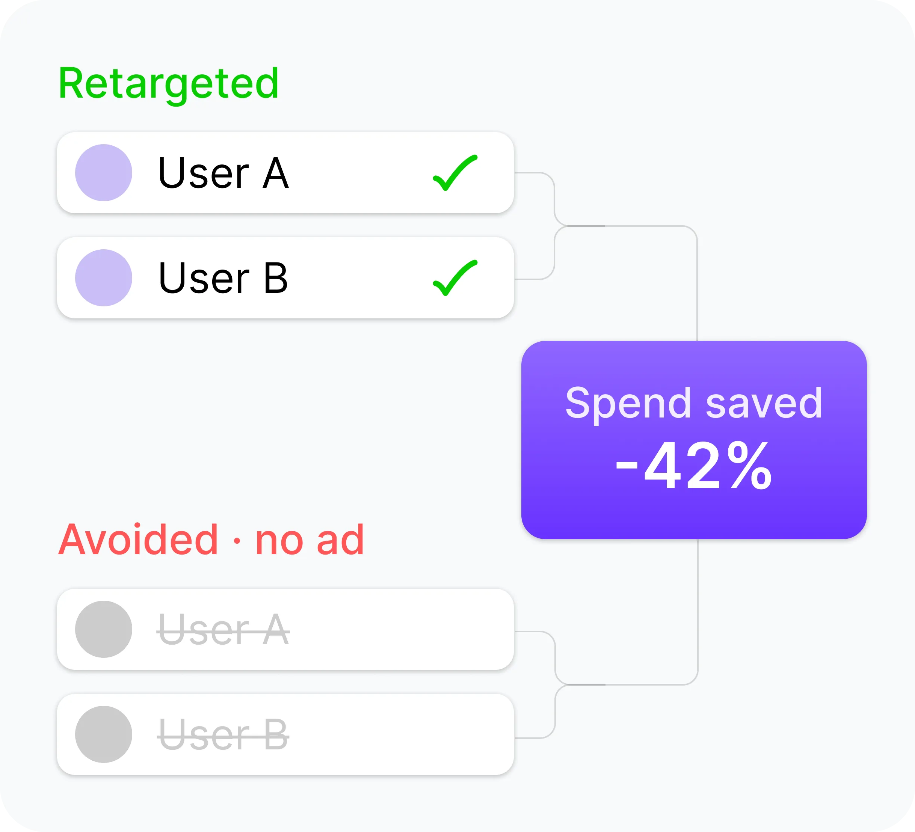The height and width of the screenshot is (832, 915).
Task: Click the green Retargeted heading
Action: [169, 84]
